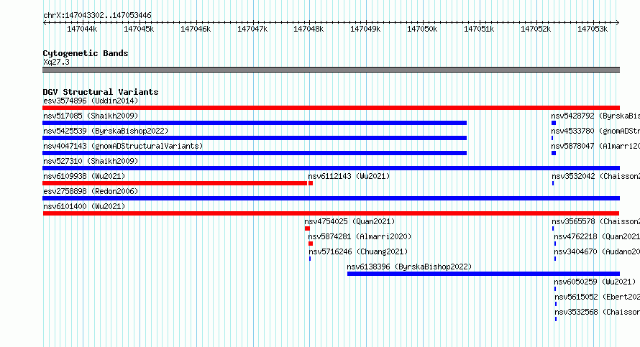Image resolution: width=640 pixels, height=347 pixels.
Task: Click the Cytogenetic Bands track title
Action: [x=86, y=53]
